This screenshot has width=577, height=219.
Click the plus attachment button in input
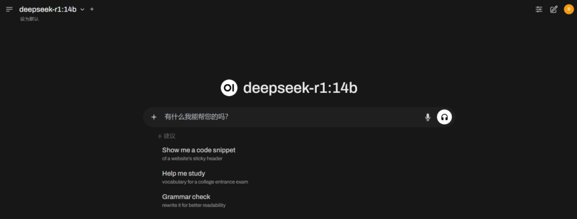coord(154,117)
